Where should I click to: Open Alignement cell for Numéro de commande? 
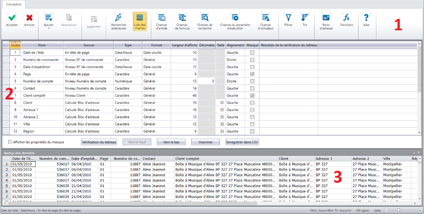[x=235, y=59]
